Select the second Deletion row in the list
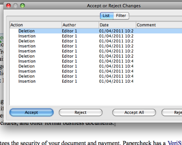 click(96, 41)
